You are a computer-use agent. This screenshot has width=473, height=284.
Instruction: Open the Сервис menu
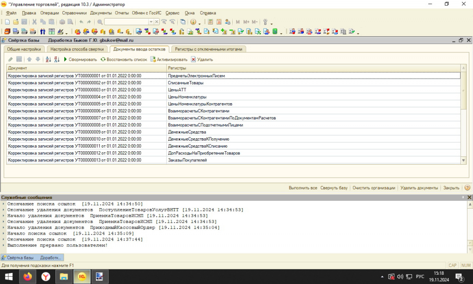(x=173, y=13)
